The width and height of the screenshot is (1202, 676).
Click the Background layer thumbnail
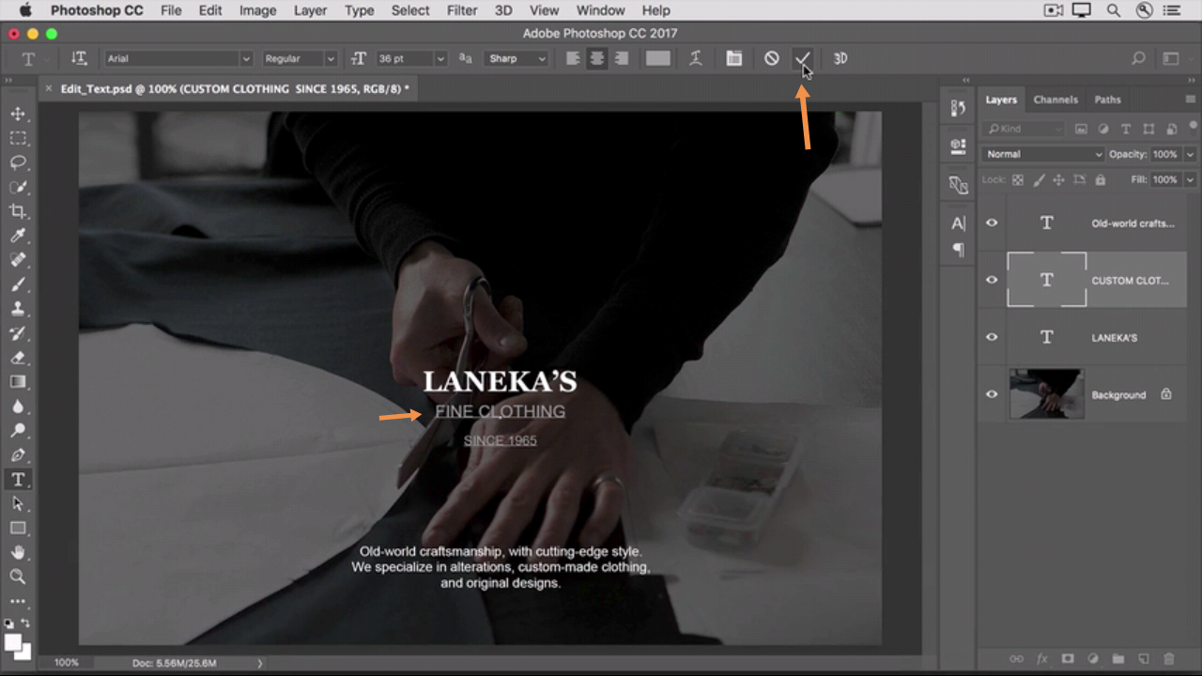click(x=1046, y=394)
